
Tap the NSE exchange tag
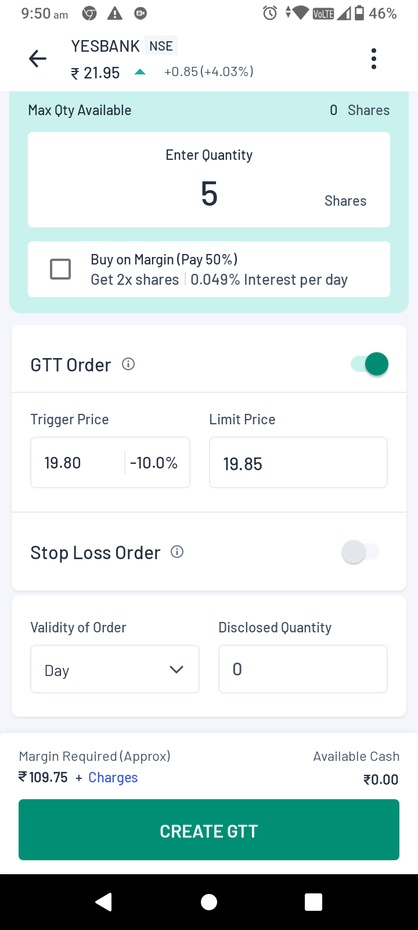click(x=161, y=46)
